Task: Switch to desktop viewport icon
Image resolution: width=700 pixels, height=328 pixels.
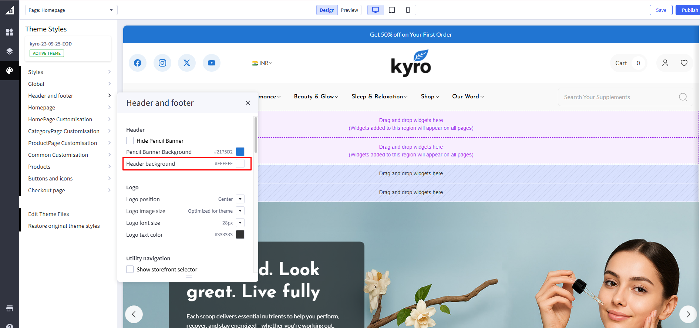Action: pyautogui.click(x=375, y=10)
